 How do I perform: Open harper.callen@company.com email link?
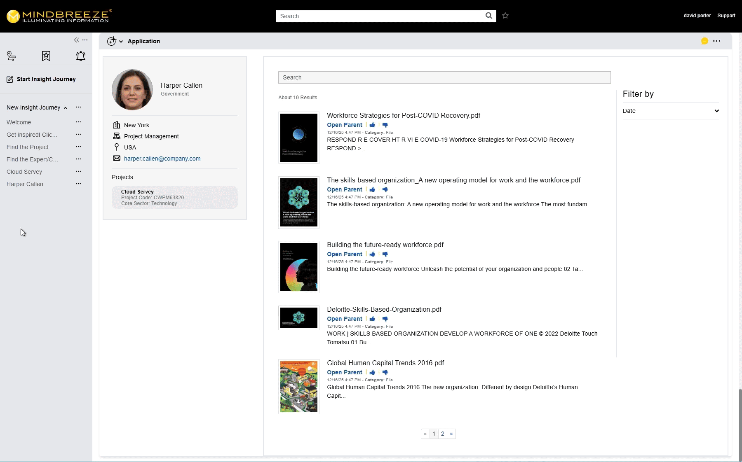(162, 159)
